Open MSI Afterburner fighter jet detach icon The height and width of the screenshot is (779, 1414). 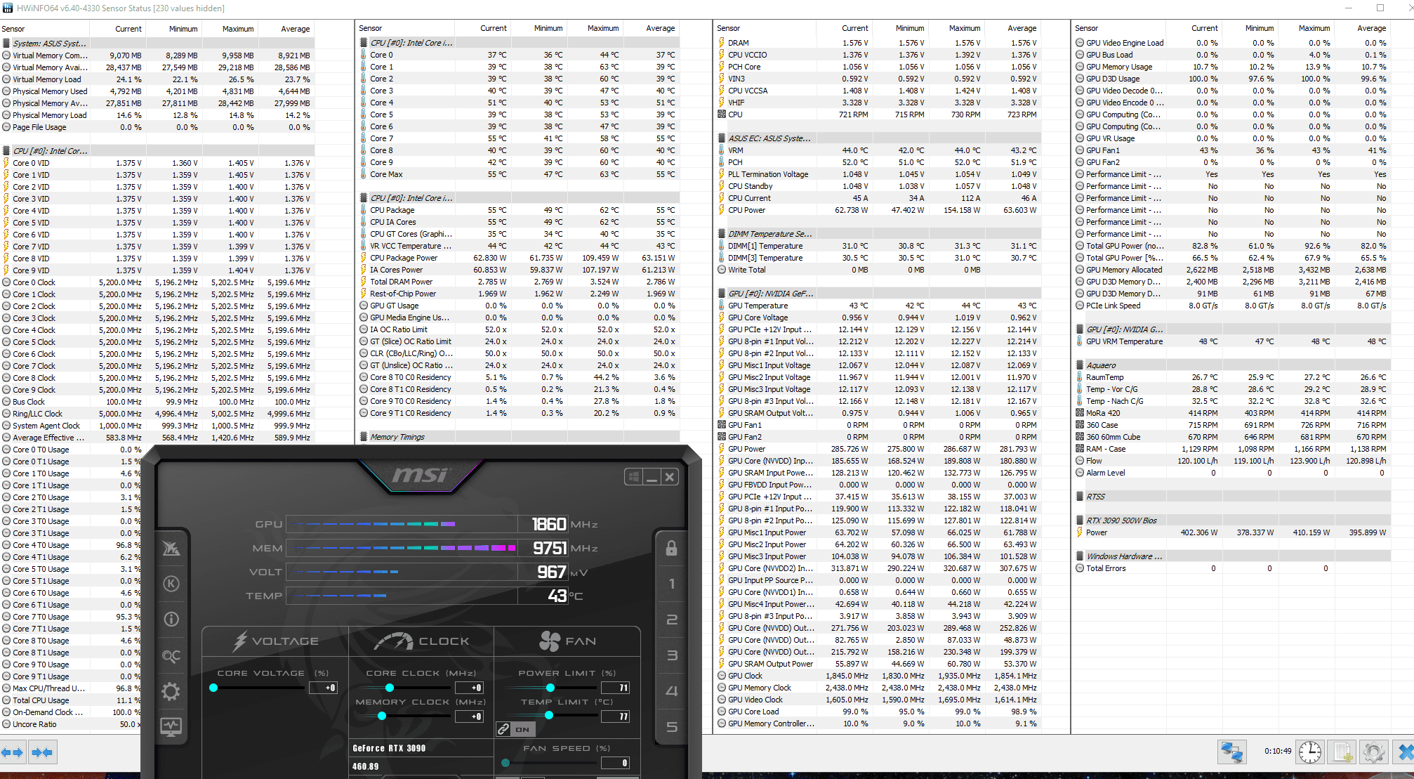[171, 548]
